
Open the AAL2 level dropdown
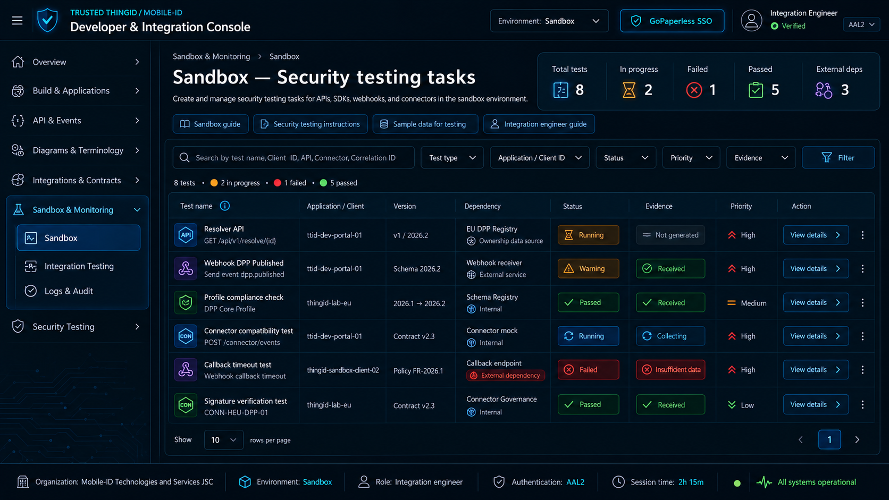coord(861,24)
